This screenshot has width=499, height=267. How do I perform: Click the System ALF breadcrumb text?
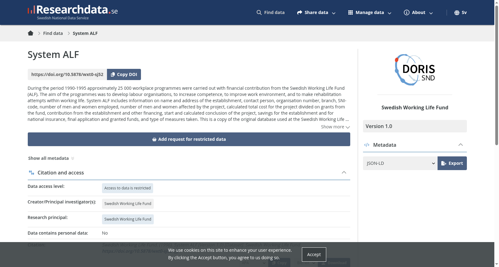[x=85, y=33]
